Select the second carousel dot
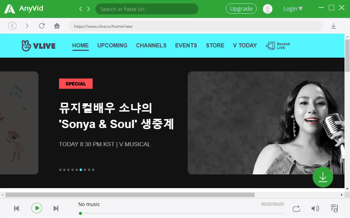The height and width of the screenshot is (218, 350). (x=64, y=170)
